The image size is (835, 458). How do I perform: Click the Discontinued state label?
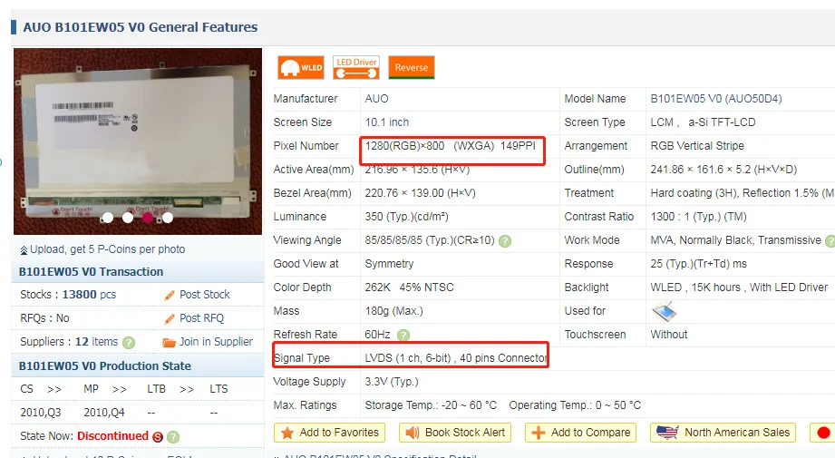(113, 435)
